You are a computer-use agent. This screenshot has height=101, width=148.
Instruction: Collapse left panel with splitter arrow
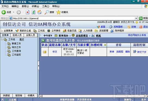38,66
